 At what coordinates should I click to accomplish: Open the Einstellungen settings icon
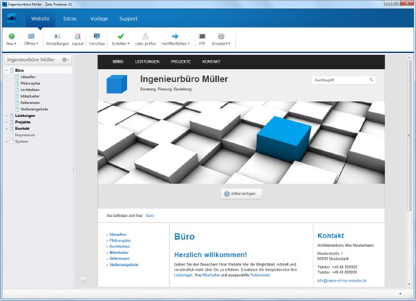point(57,36)
